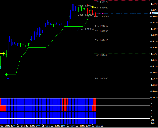The image size is (158, 128).
Task: Click the Open: 1.63580 label
Action: click(x=85, y=15)
